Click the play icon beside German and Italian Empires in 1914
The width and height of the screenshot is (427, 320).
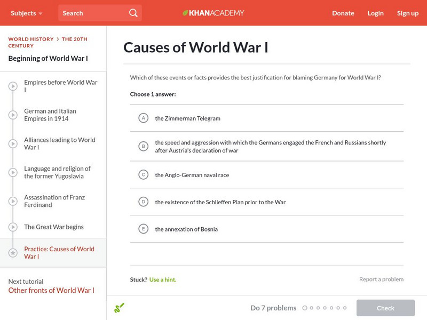click(x=12, y=115)
